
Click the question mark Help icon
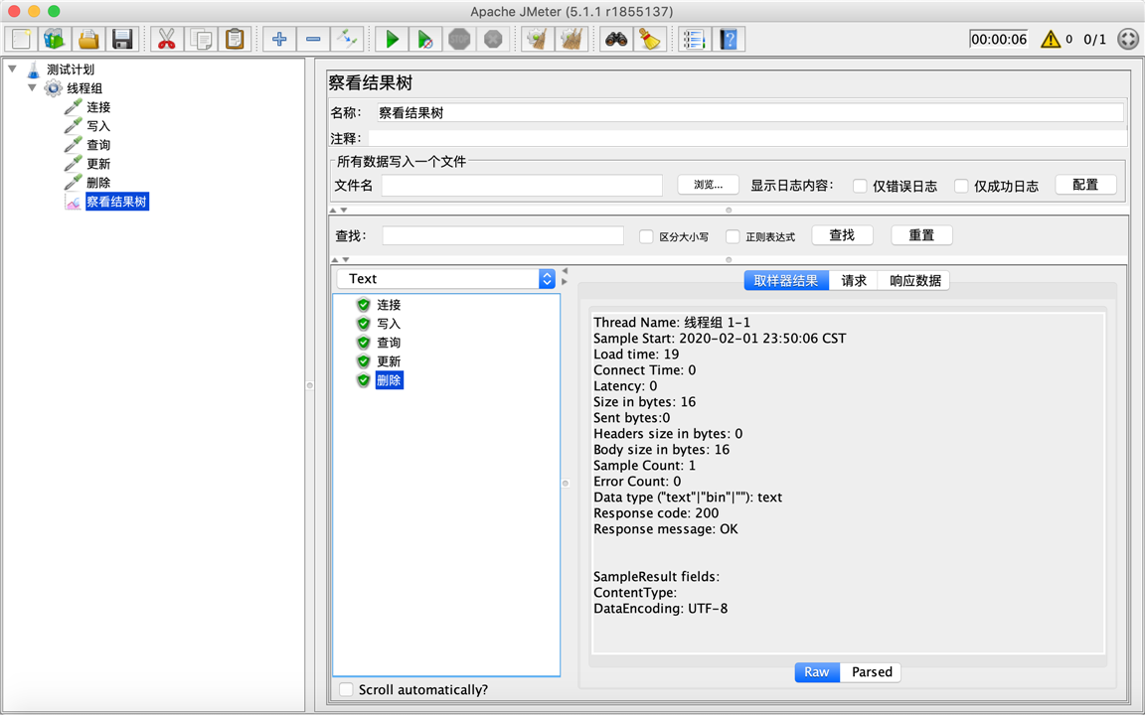tap(728, 39)
